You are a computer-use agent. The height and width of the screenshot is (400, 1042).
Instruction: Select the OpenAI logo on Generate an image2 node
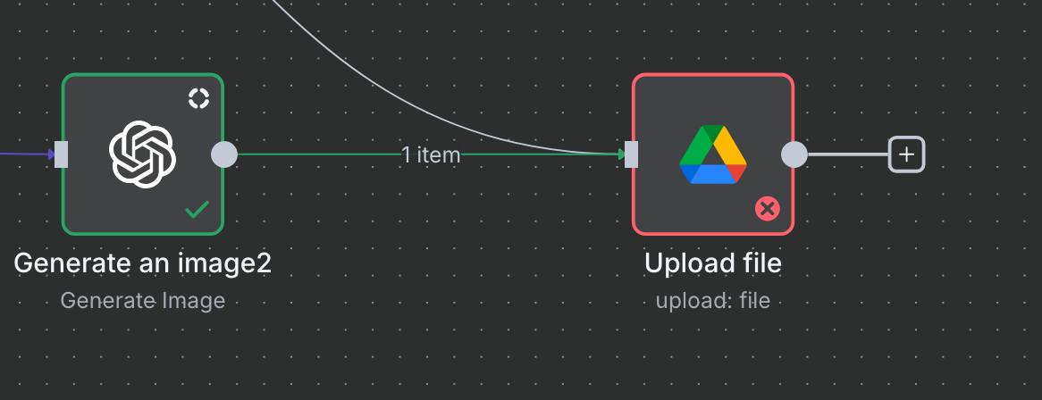142,154
